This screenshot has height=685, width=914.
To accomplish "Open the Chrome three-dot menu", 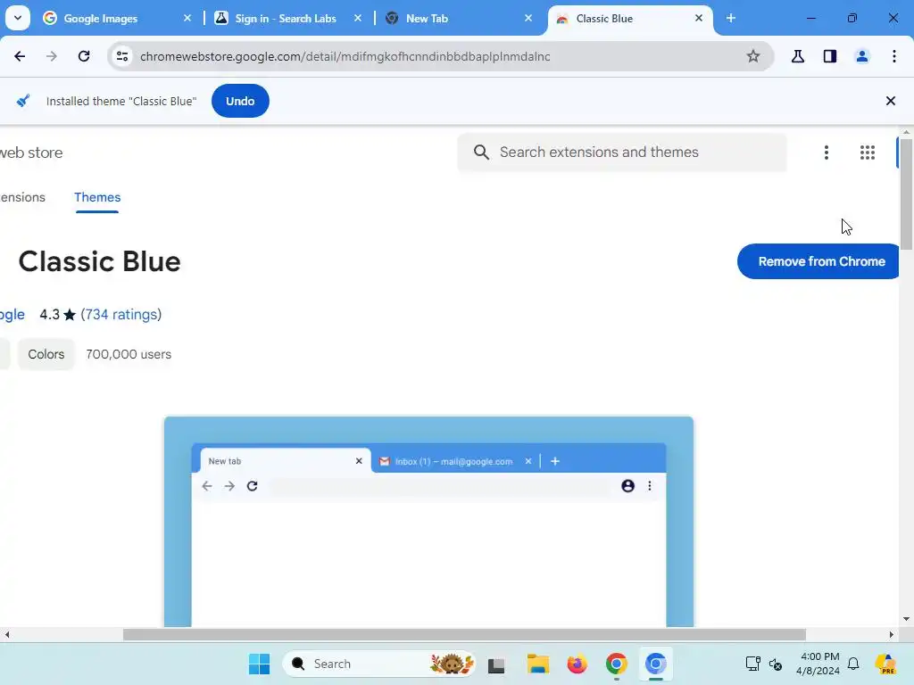I will pos(894,56).
